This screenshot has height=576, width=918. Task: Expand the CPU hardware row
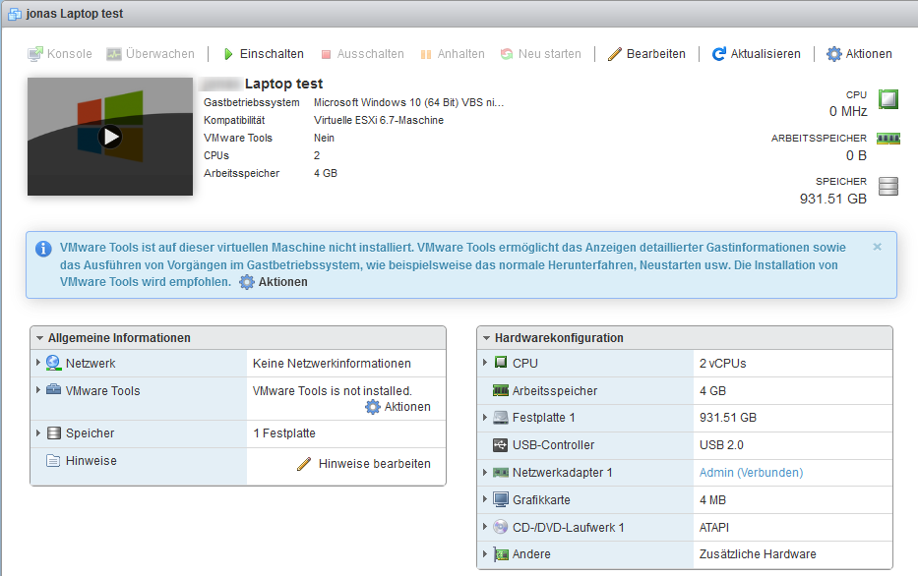pyautogui.click(x=485, y=363)
